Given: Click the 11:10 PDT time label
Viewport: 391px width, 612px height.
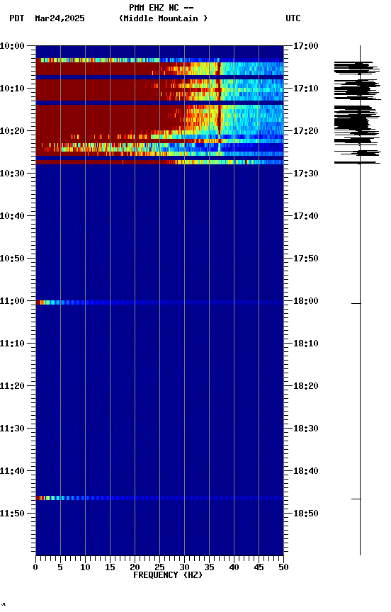Looking at the screenshot, I should click(12, 344).
